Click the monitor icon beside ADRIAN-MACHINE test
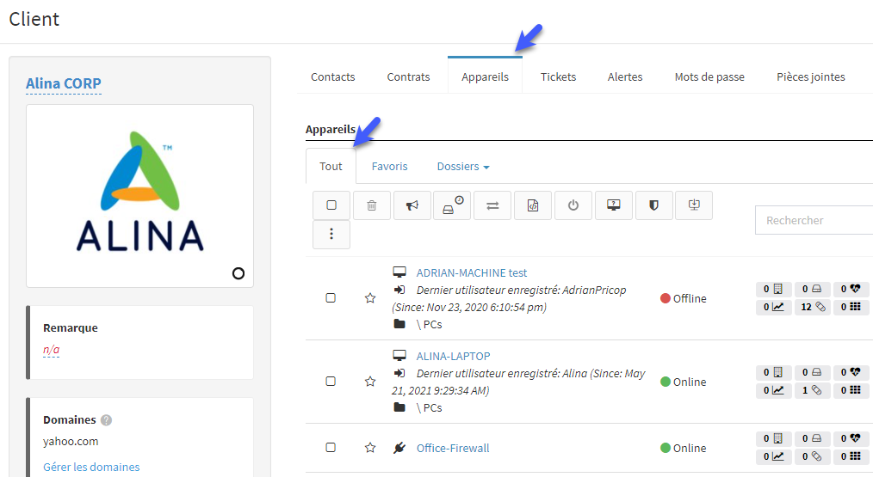 point(399,272)
